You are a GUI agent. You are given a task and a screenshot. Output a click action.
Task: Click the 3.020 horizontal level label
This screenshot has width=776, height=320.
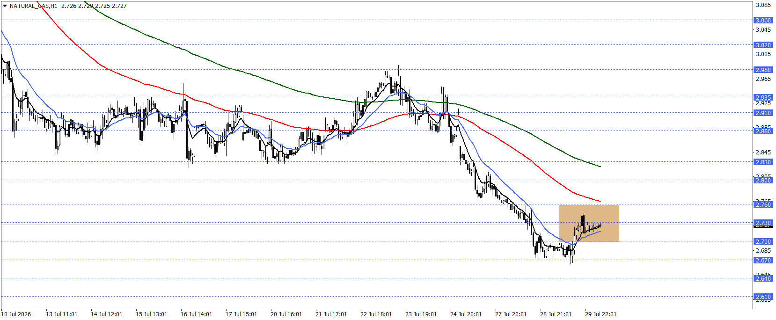coord(763,45)
